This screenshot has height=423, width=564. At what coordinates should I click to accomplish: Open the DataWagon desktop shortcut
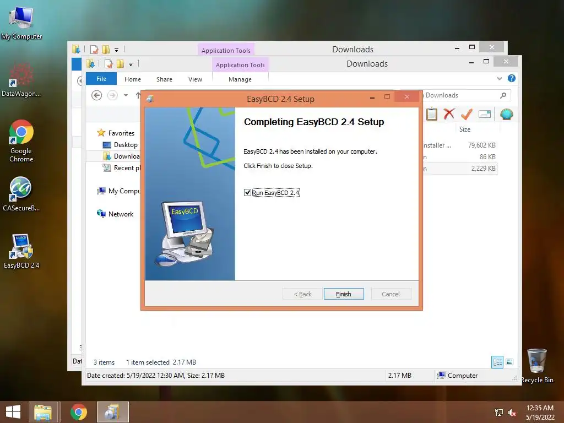(x=21, y=80)
